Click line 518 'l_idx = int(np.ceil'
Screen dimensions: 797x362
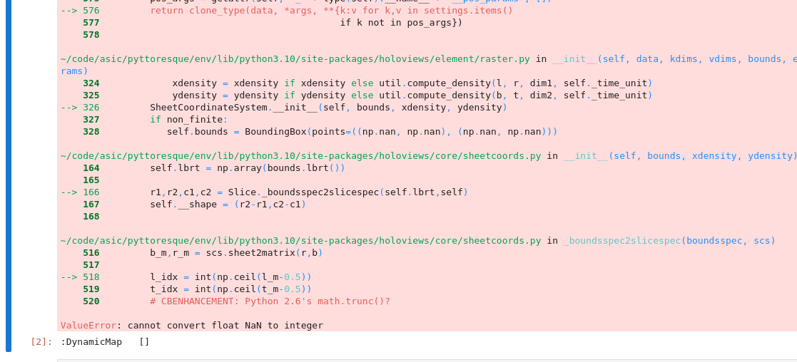pos(230,277)
